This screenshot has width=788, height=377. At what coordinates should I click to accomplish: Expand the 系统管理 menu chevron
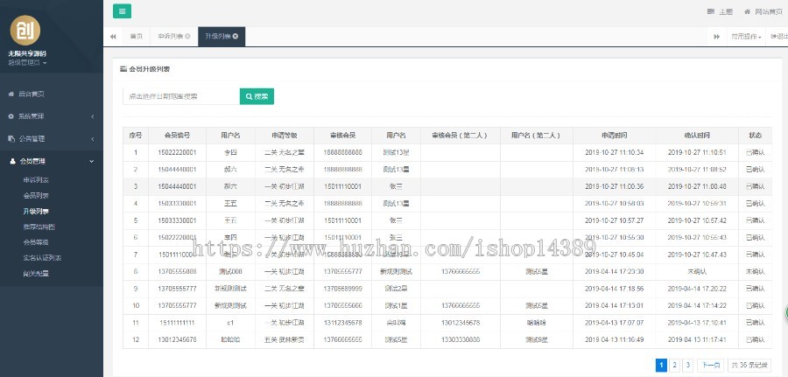[93, 116]
